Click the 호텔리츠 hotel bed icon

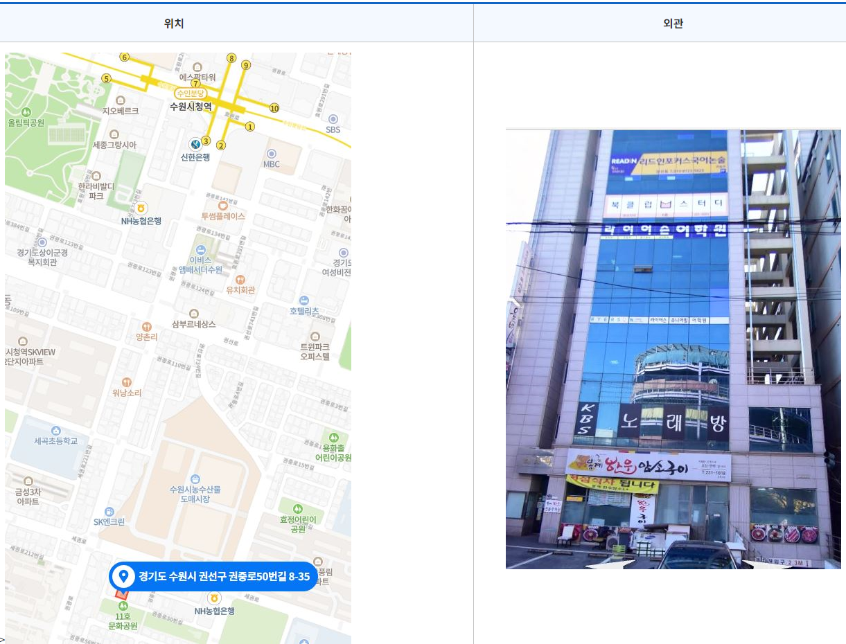coord(304,301)
